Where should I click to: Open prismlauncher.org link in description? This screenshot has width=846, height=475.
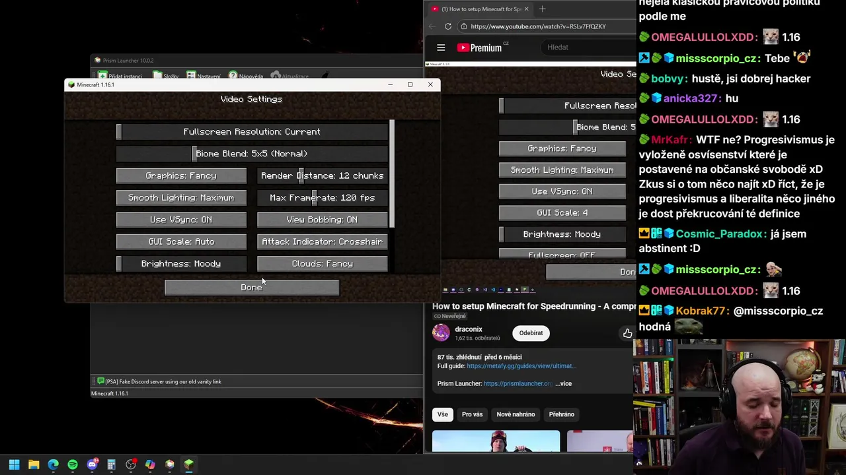[518, 383]
